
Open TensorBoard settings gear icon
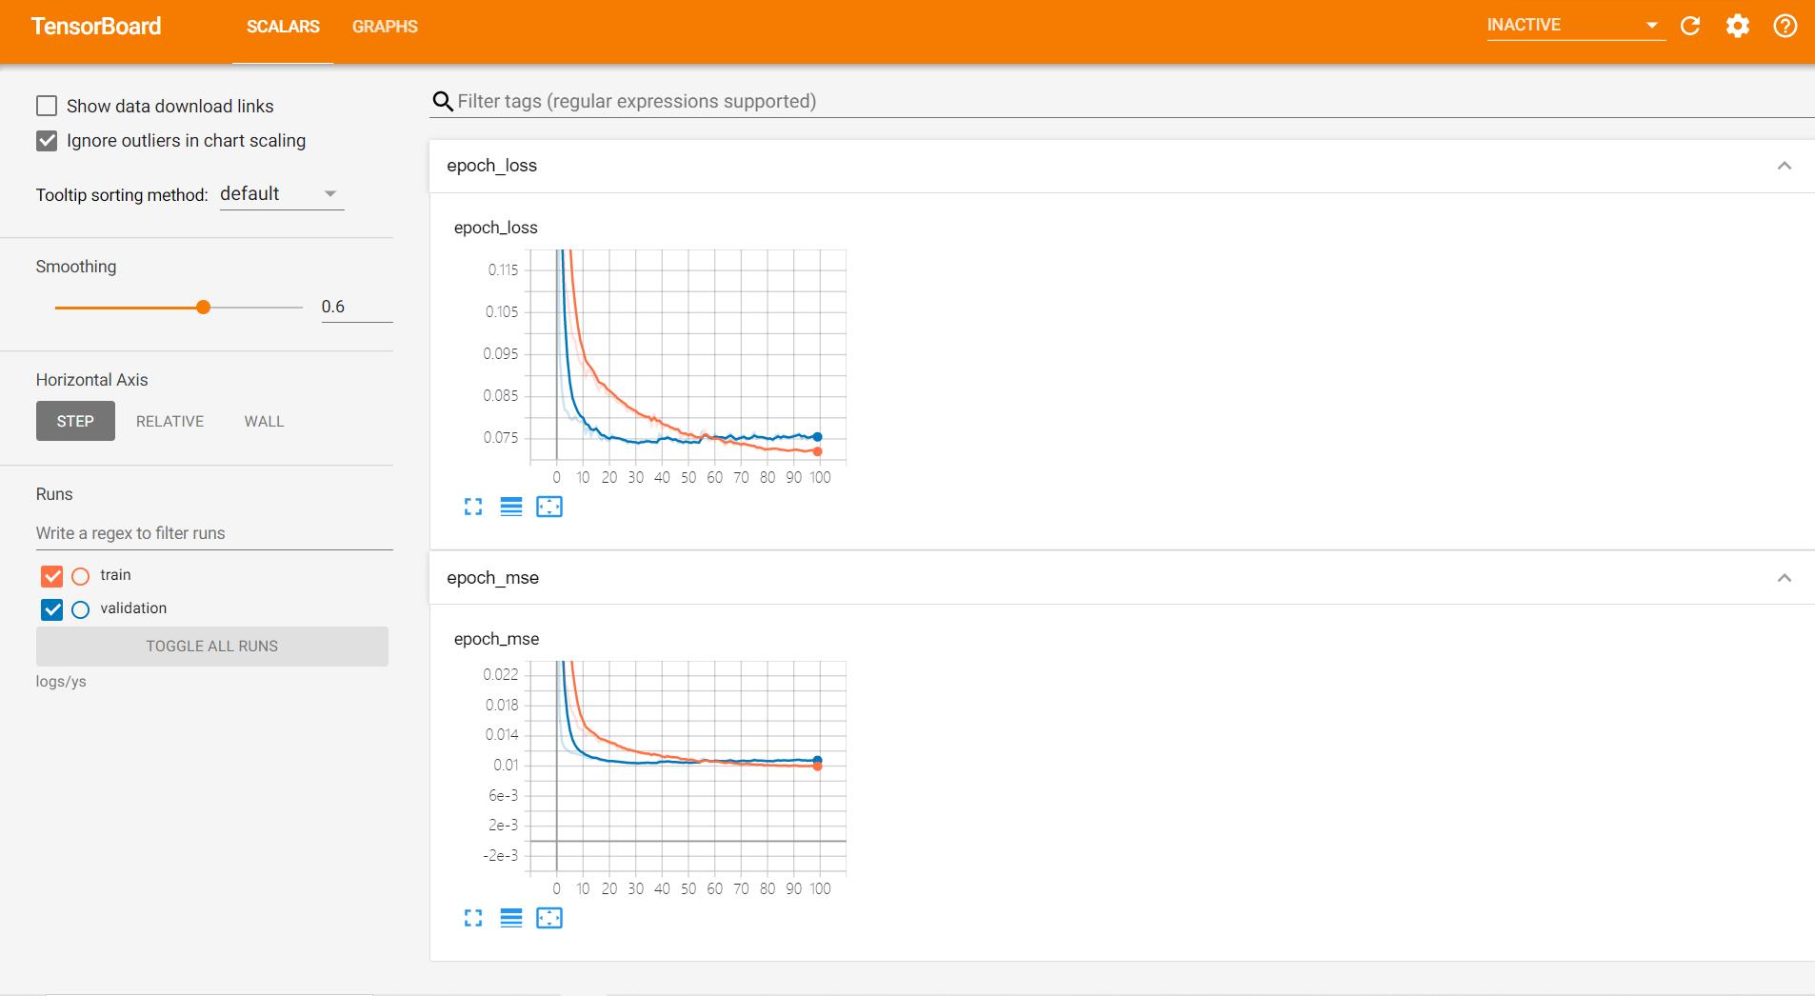click(x=1738, y=26)
